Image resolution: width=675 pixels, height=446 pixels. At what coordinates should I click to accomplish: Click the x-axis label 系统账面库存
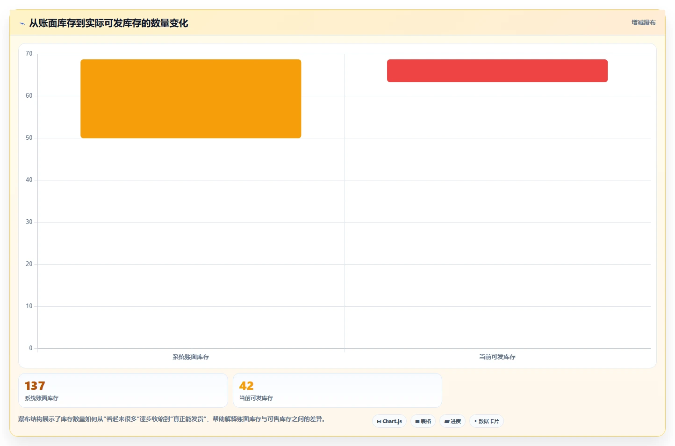pos(191,357)
